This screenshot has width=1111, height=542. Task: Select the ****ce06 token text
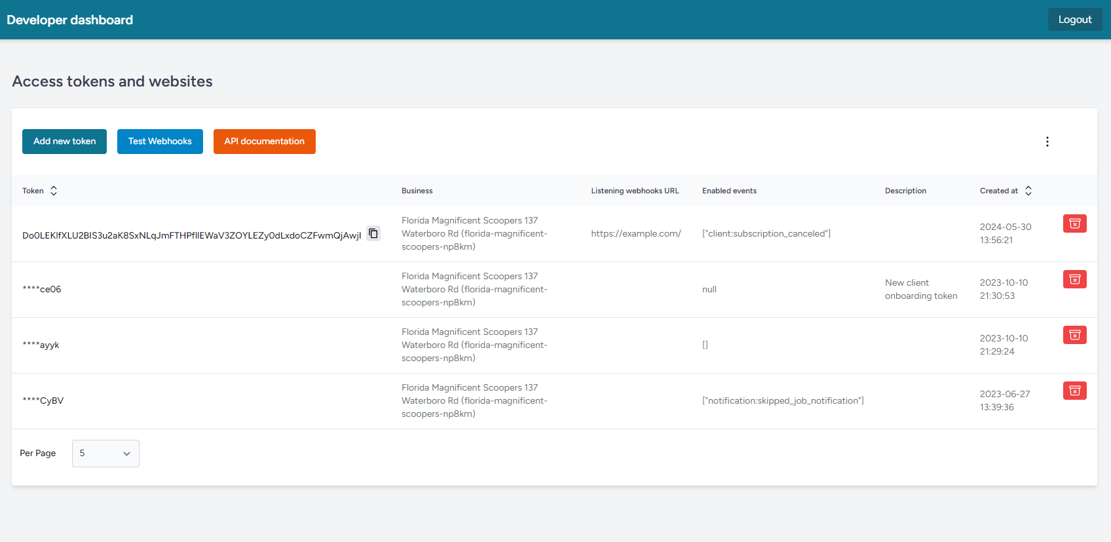[42, 290]
